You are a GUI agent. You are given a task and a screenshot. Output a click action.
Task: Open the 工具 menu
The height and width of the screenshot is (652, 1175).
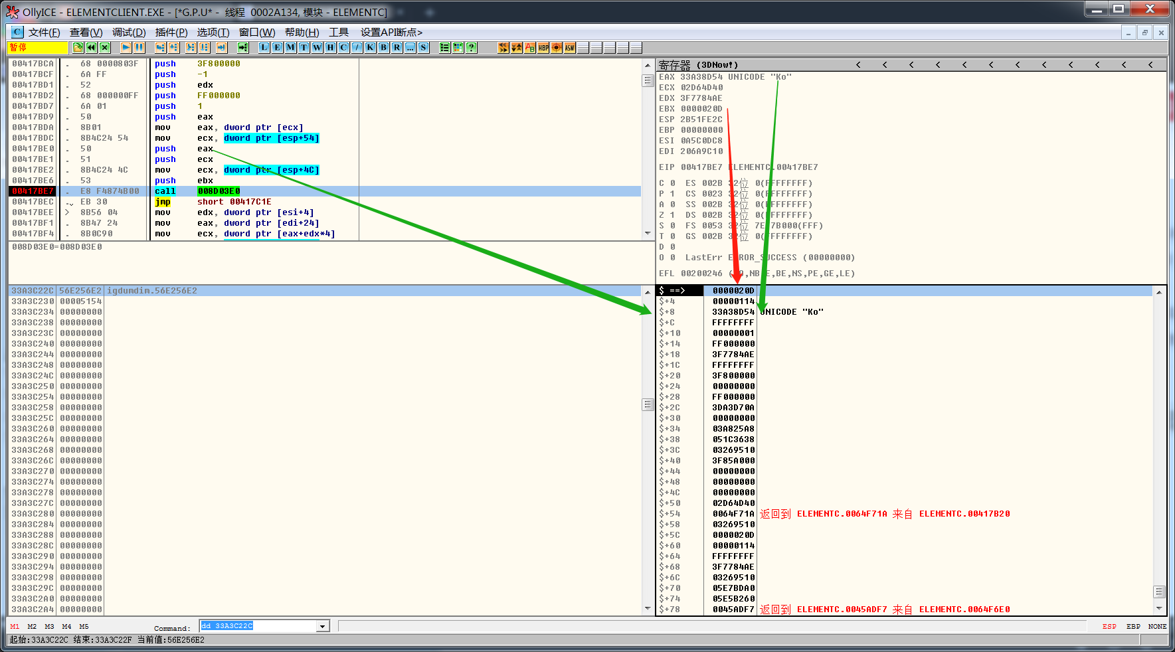click(x=339, y=32)
